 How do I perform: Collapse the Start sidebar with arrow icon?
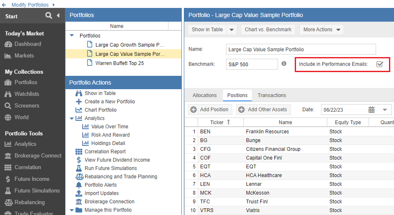click(x=58, y=15)
